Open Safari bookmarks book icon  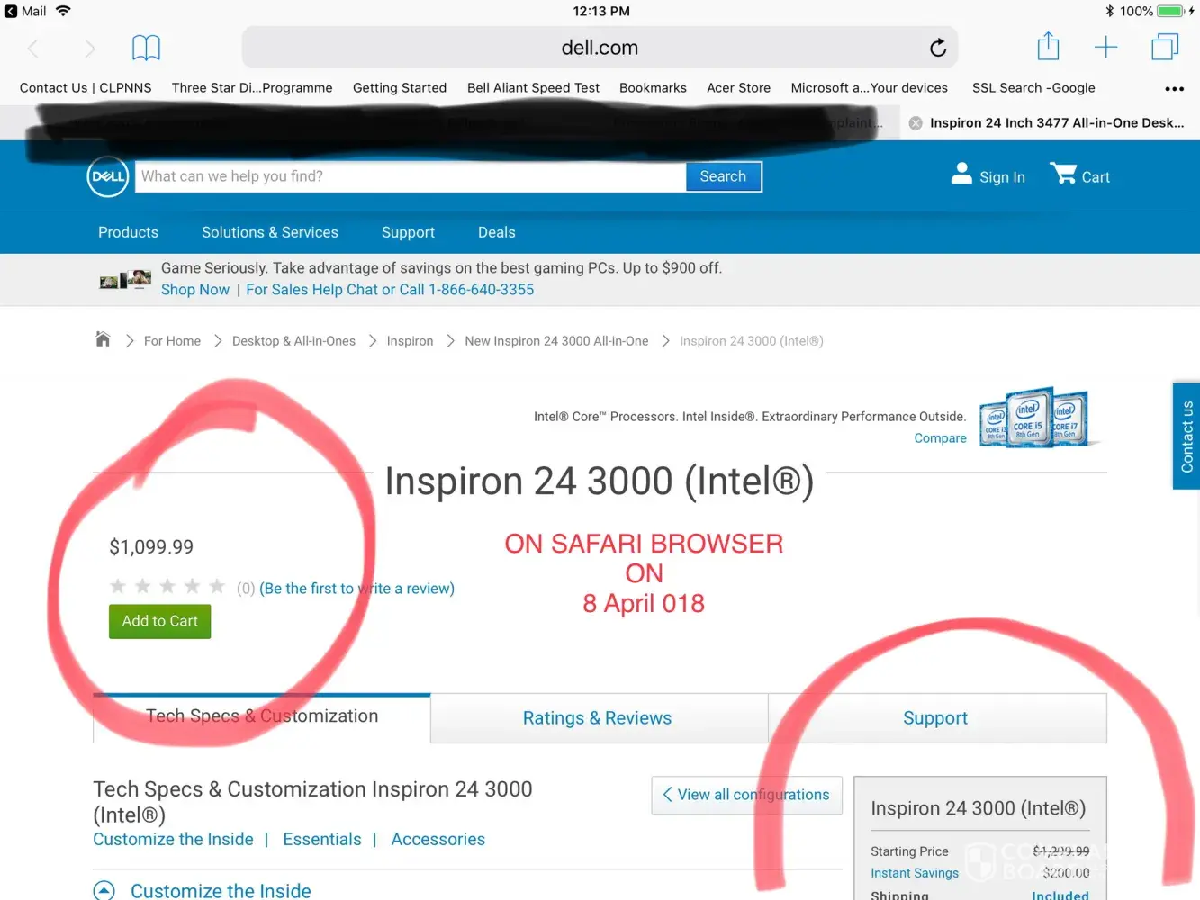tap(146, 48)
